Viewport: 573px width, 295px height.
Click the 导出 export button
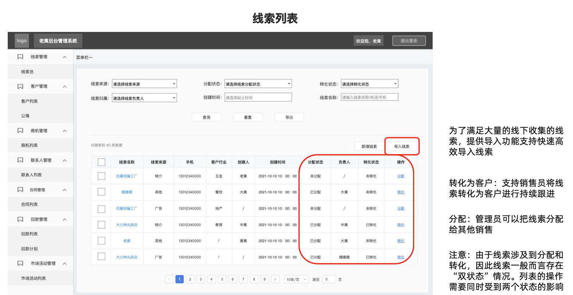pyautogui.click(x=289, y=117)
